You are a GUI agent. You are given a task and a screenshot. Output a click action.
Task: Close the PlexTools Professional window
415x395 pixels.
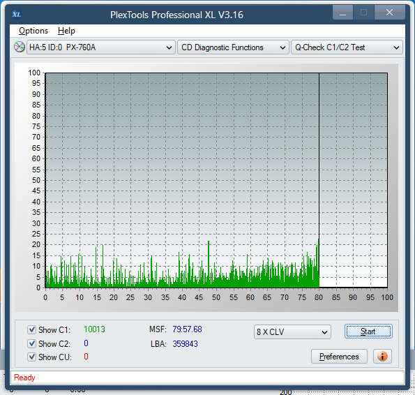(x=390, y=13)
